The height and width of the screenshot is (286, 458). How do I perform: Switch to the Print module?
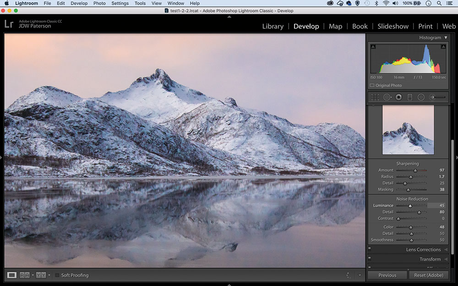425,26
